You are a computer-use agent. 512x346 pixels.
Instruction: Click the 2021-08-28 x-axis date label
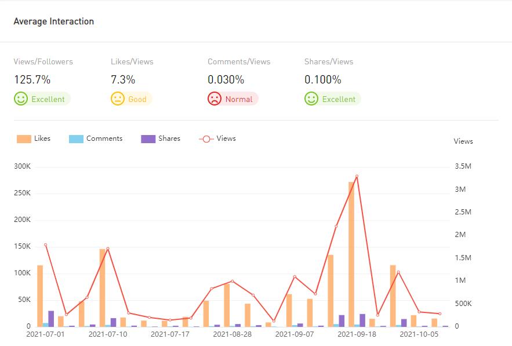click(232, 334)
